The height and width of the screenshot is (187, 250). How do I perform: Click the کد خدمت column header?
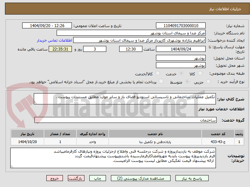218,134
